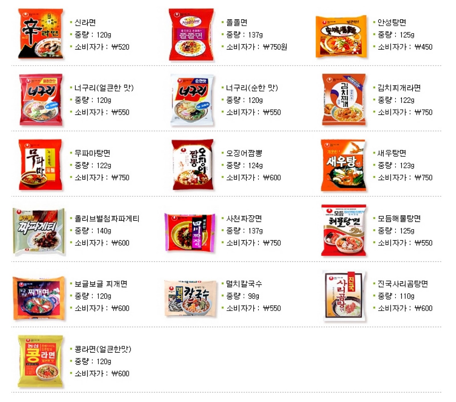Screen dimensions: 456x402
Task: Click the 신라면 product name text
Action: pos(85,23)
